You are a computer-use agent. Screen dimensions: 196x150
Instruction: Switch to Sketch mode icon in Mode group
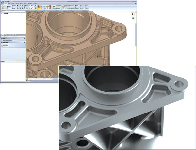[36, 6]
